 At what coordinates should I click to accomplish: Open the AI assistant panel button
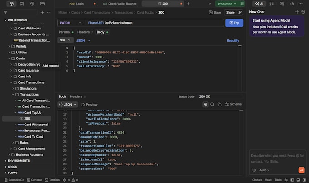click(259, 4)
